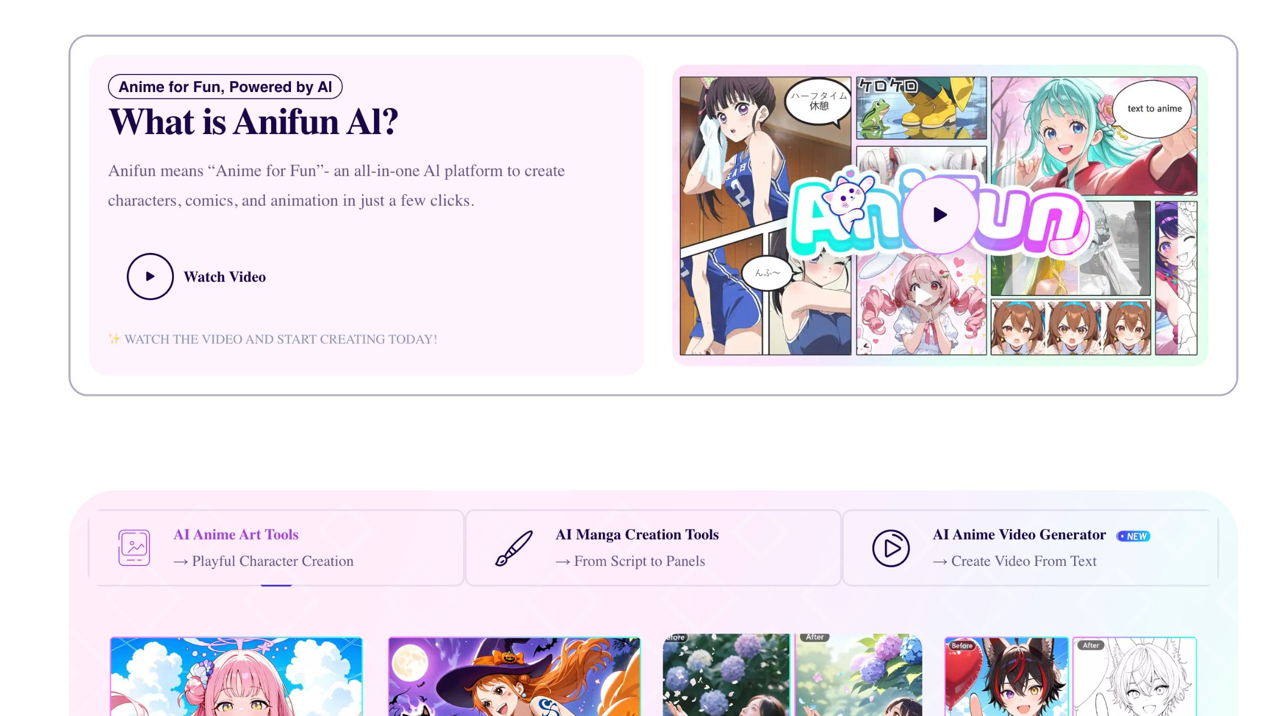Image resolution: width=1273 pixels, height=716 pixels.
Task: Click the Watch Video circular play icon
Action: point(150,276)
